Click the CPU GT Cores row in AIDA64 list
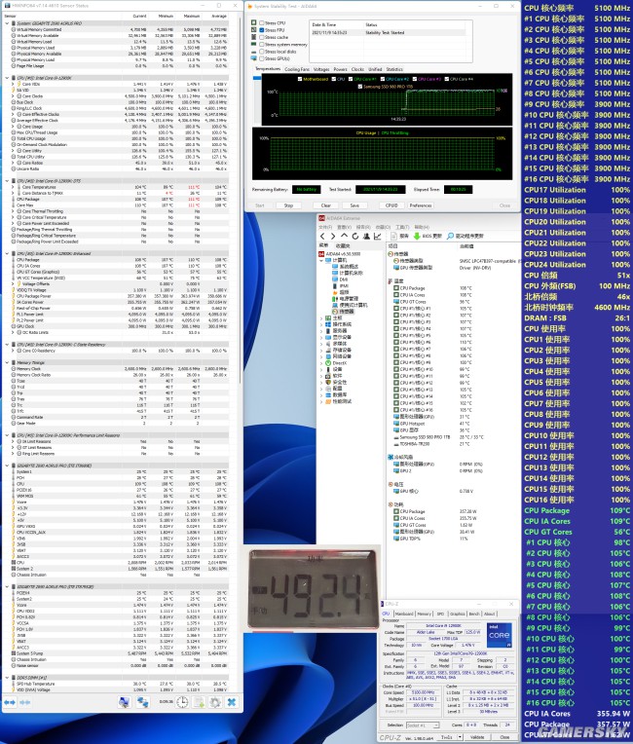This screenshot has height=744, width=633. click(431, 301)
